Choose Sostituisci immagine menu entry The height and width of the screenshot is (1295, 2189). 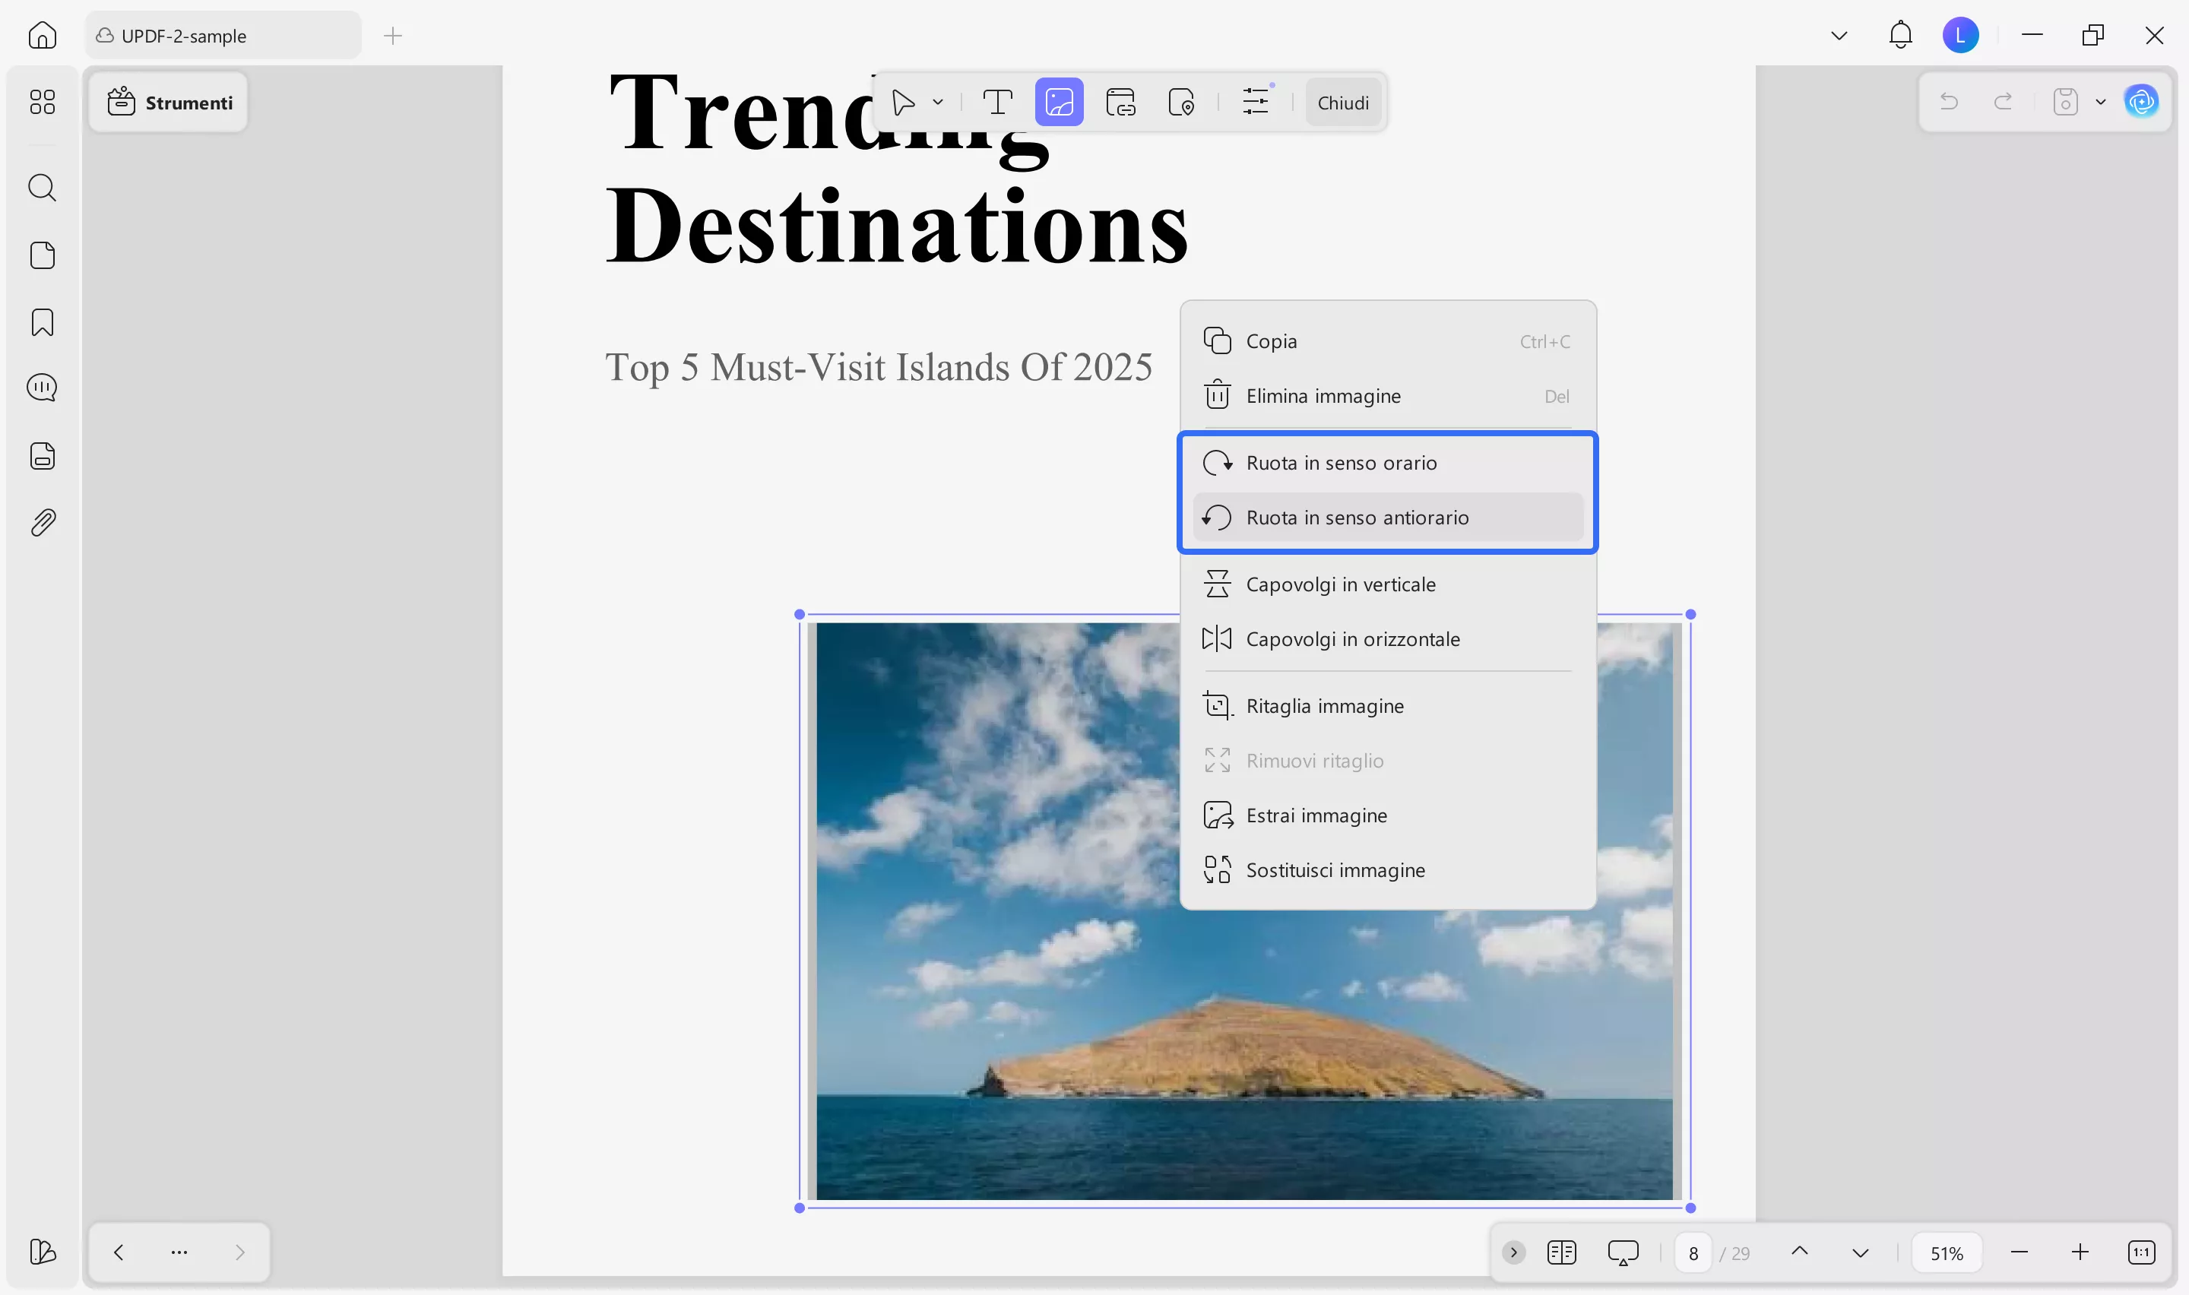(x=1335, y=869)
